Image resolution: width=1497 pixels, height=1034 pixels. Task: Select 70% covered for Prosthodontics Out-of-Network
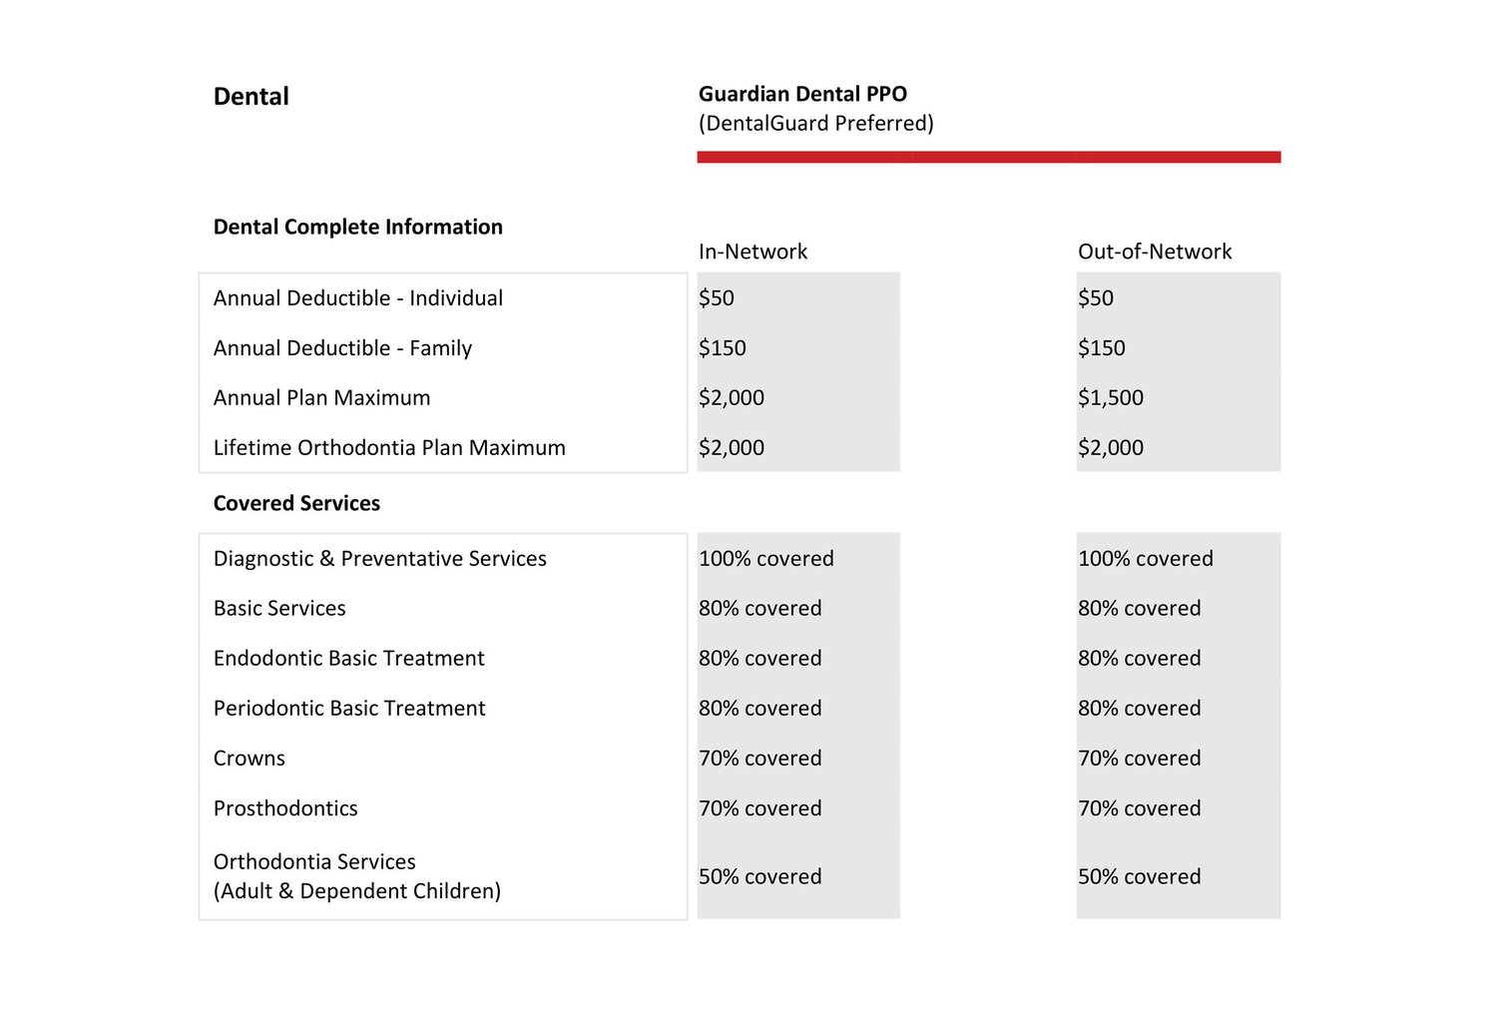(x=1140, y=808)
